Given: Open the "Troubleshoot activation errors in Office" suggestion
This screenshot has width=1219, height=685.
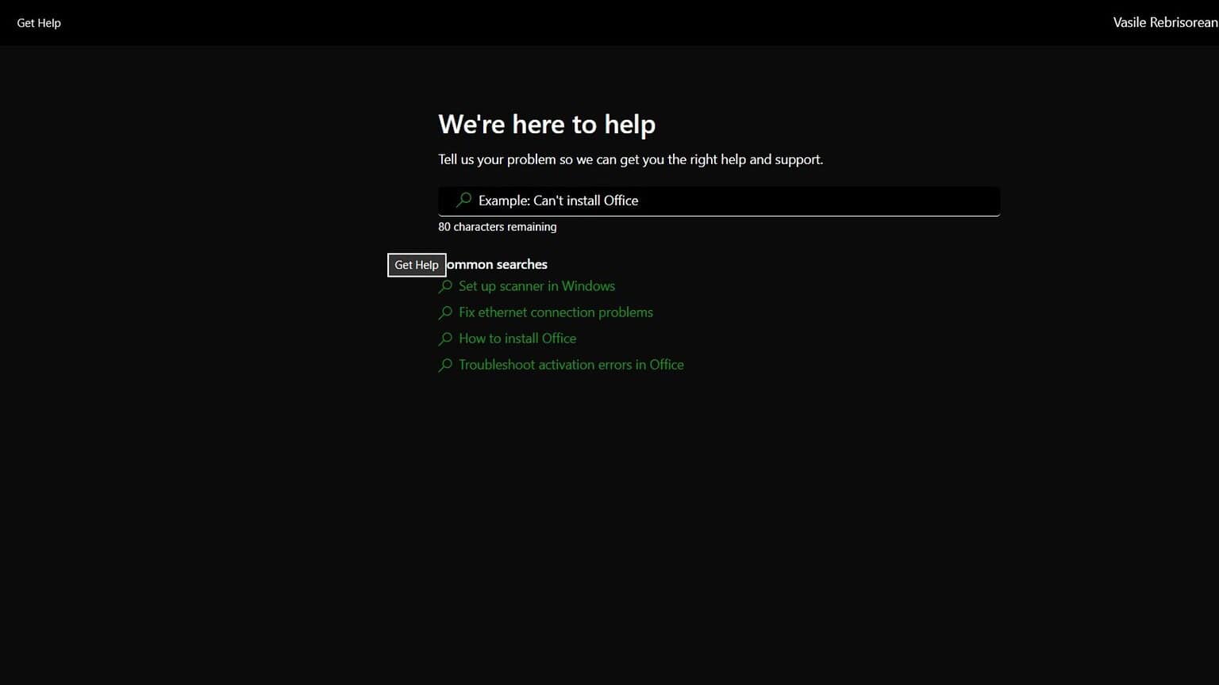Looking at the screenshot, I should point(571,364).
